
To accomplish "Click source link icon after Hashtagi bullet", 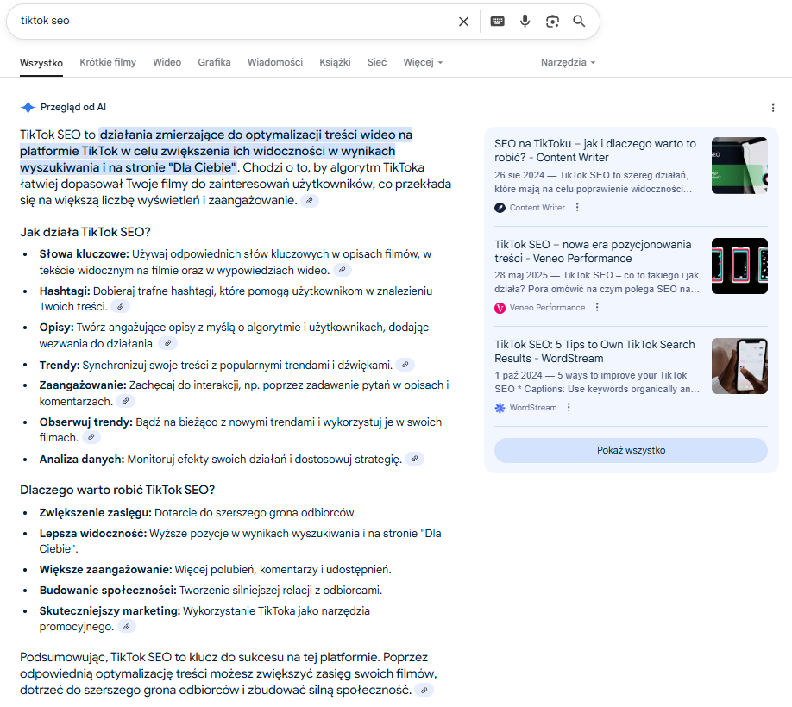I will [122, 306].
